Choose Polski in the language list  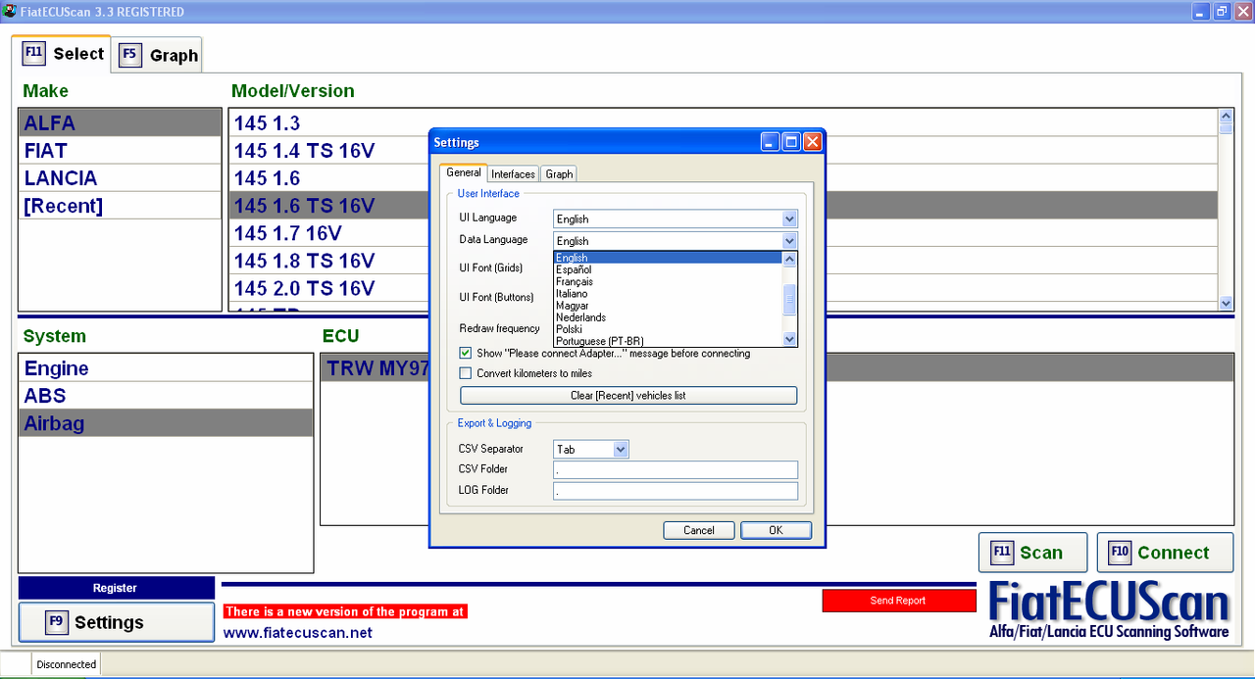668,329
